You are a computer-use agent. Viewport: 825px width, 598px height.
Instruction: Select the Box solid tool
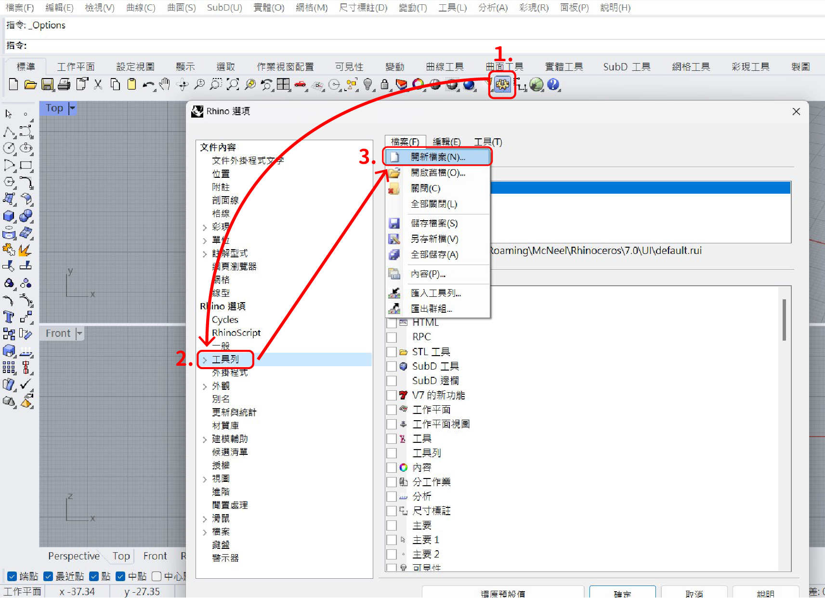(x=9, y=216)
